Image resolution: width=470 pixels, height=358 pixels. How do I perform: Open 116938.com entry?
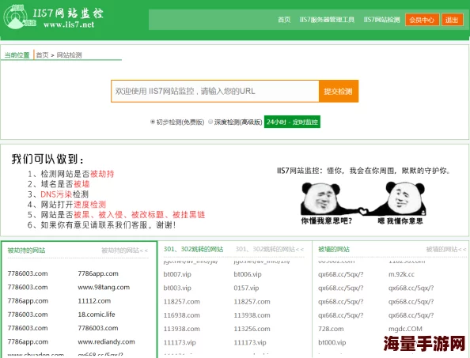click(182, 315)
